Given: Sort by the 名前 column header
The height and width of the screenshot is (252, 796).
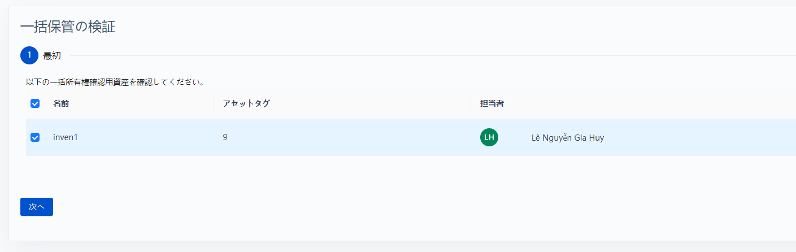Looking at the screenshot, I should [x=62, y=103].
